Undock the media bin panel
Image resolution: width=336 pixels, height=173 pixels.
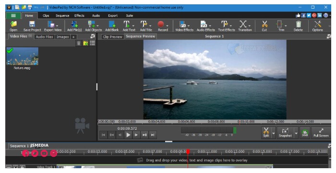pyautogui.click(x=93, y=36)
